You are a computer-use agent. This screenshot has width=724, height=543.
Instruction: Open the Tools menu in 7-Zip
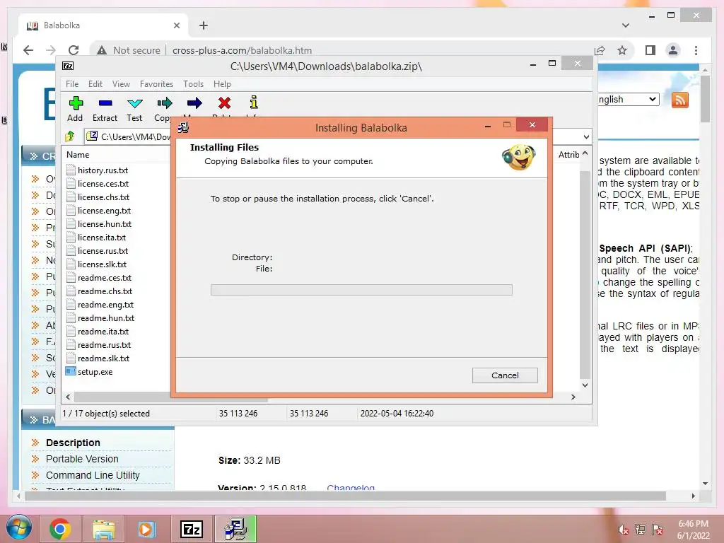193,84
